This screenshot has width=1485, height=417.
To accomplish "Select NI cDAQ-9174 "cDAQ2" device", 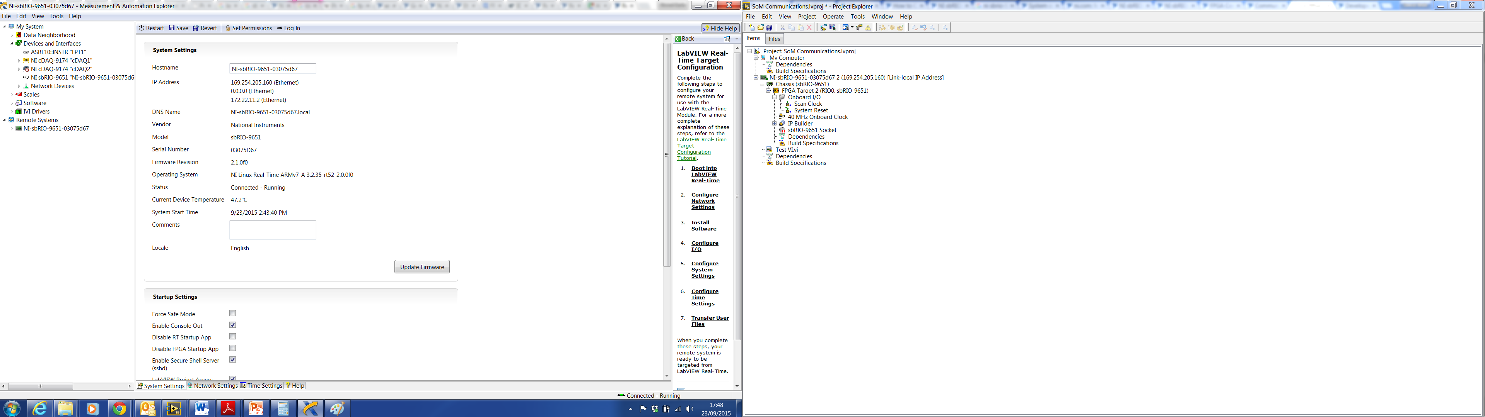I will pos(61,69).
